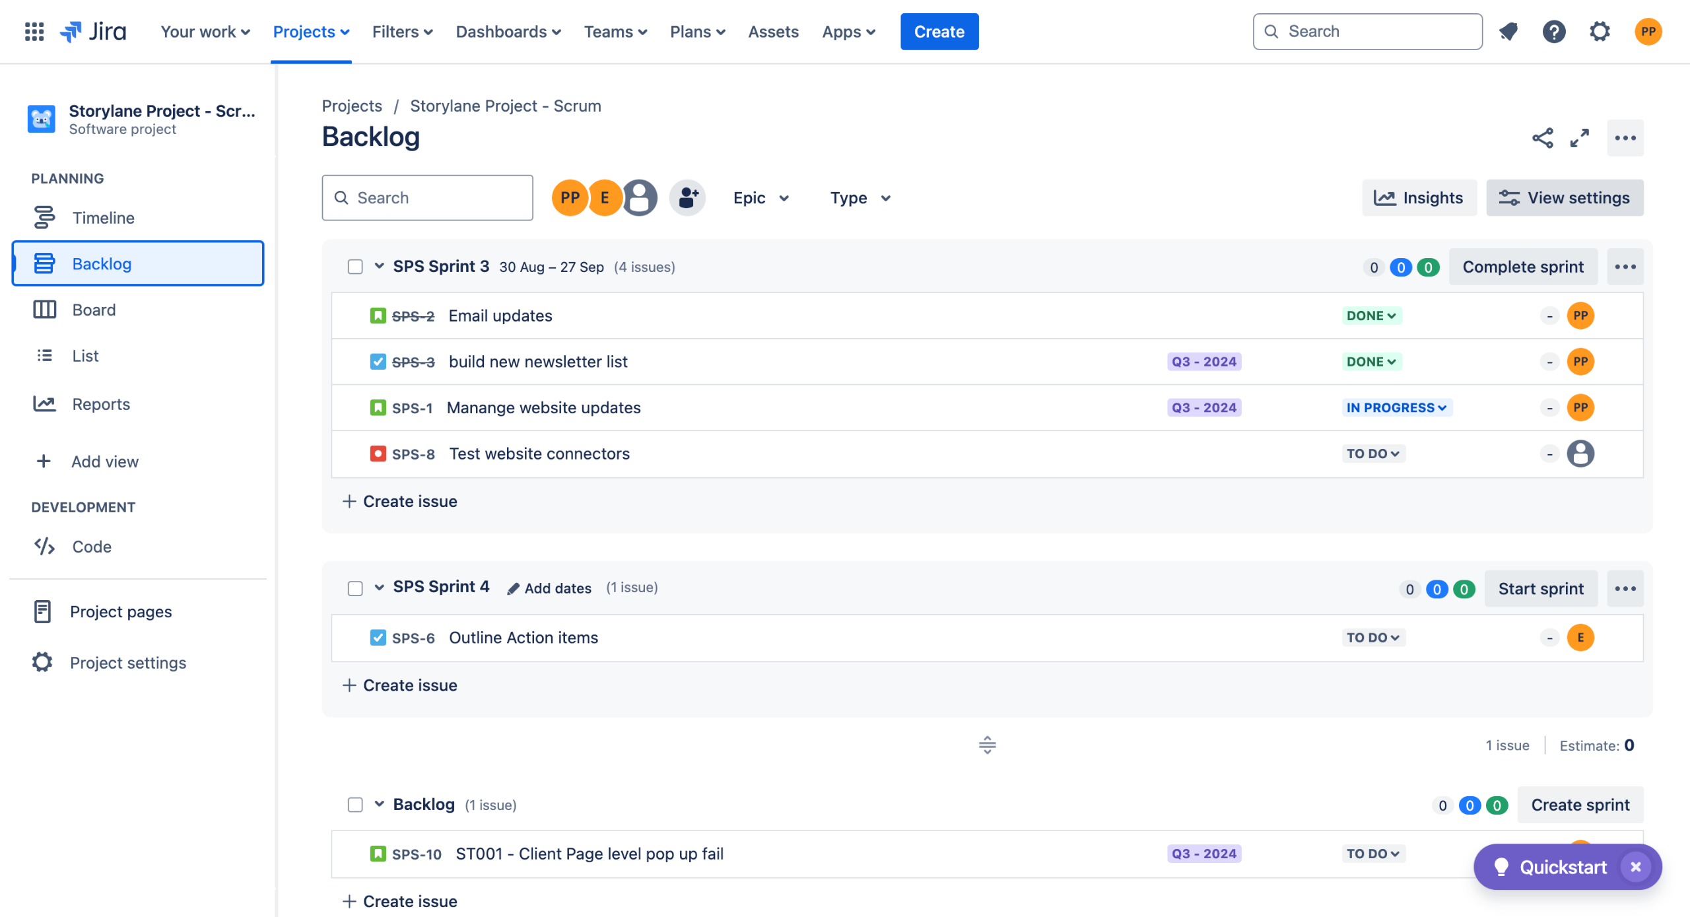Click the Complete sprint button
The image size is (1690, 917).
(x=1522, y=267)
